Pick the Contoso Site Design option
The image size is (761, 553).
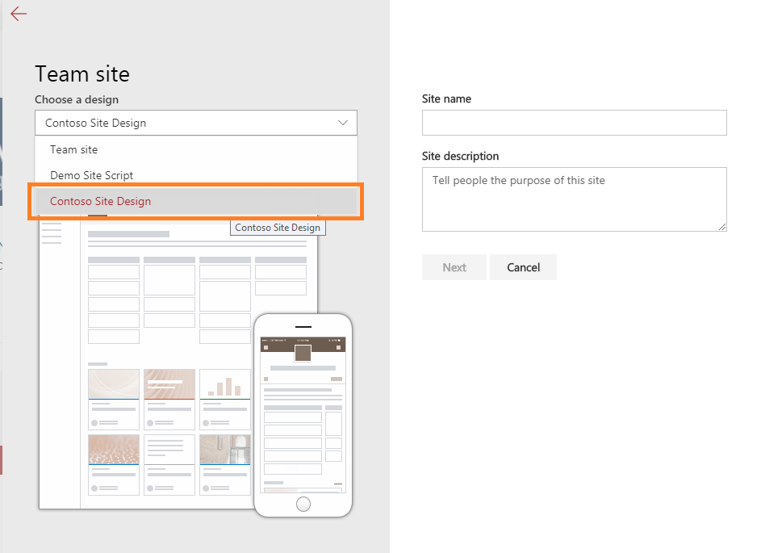click(195, 201)
